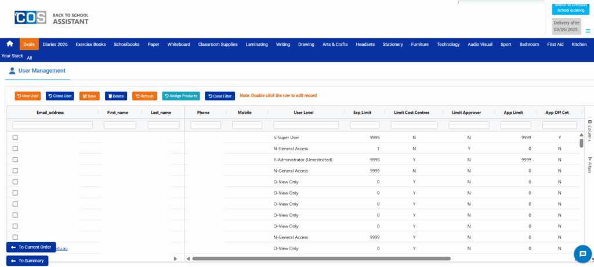This screenshot has height=267, width=594.
Task: Click the Clone User button
Action: (60, 96)
